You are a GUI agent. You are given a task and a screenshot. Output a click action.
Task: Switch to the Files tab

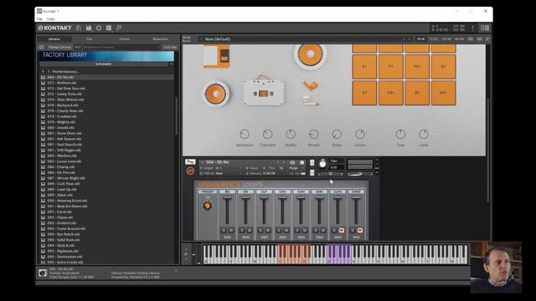tap(90, 39)
